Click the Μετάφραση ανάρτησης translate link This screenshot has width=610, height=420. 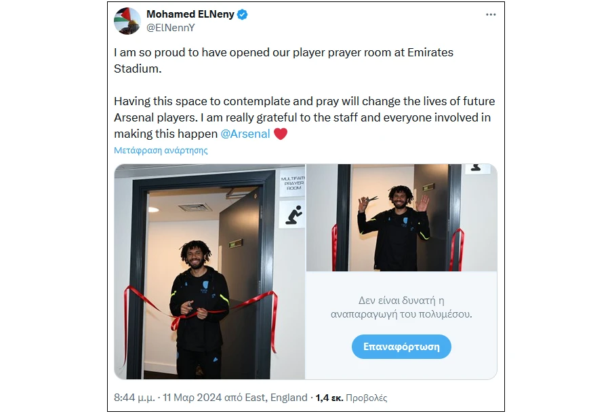(x=161, y=151)
